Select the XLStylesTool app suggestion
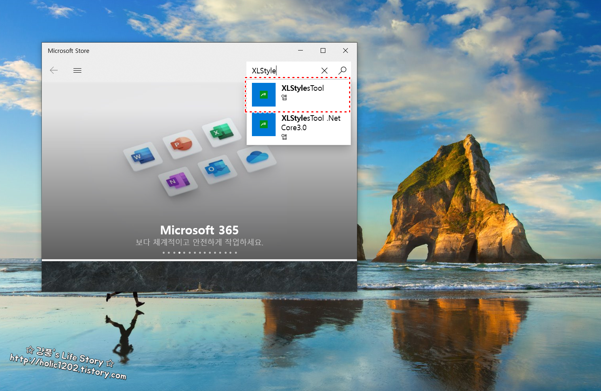 pos(299,95)
